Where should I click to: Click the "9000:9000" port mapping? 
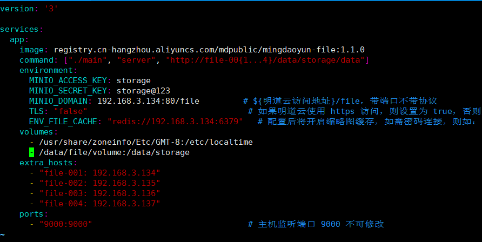tap(66, 224)
